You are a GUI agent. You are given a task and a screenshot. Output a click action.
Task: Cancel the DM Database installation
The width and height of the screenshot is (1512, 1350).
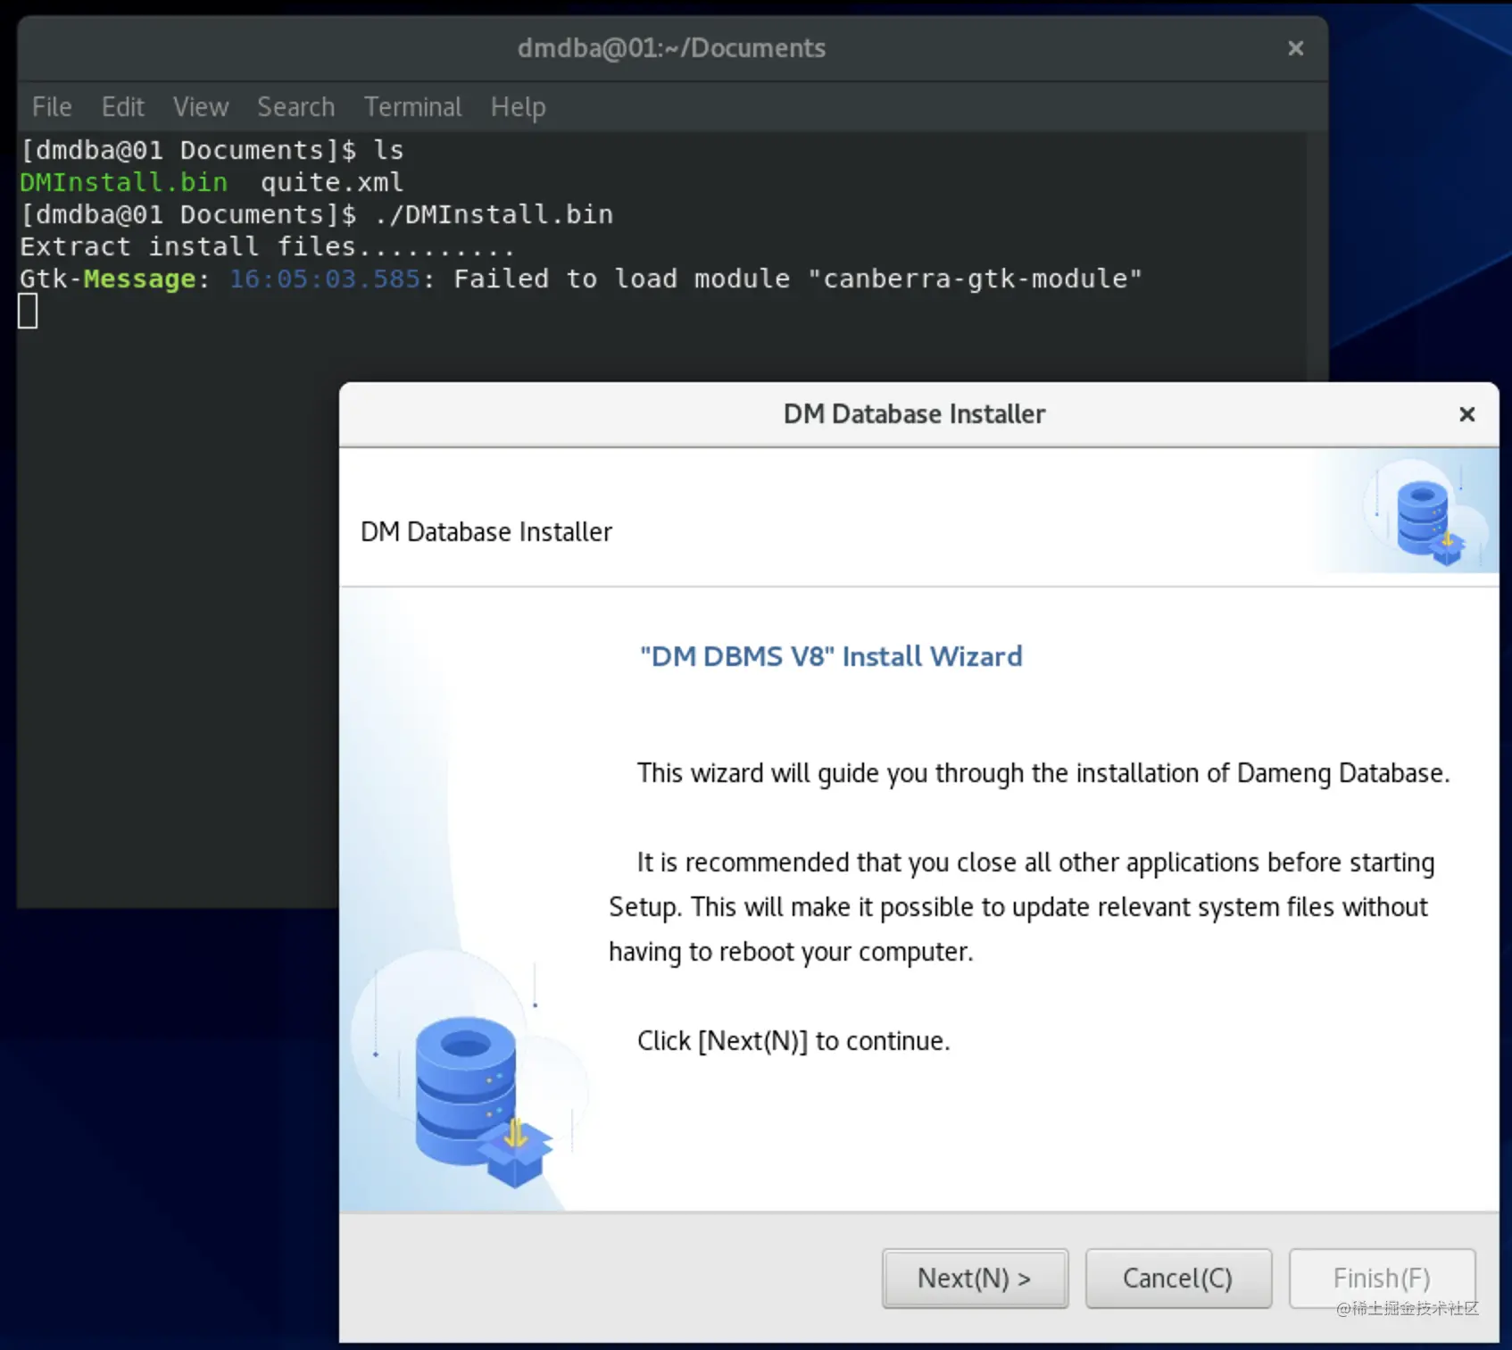1178,1279
